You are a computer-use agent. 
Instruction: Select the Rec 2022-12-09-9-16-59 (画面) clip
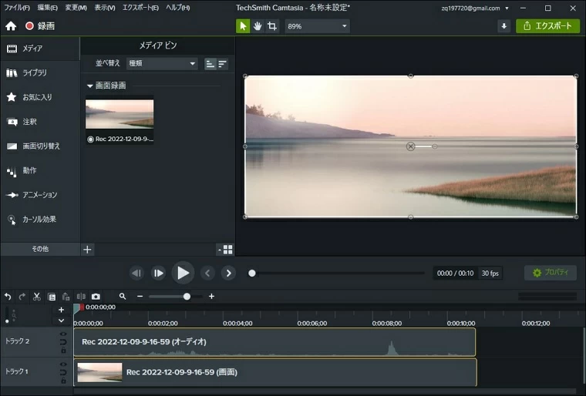pos(275,372)
